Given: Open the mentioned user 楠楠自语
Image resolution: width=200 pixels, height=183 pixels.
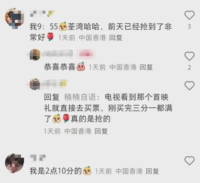Looking at the screenshot, I should 80,97.
